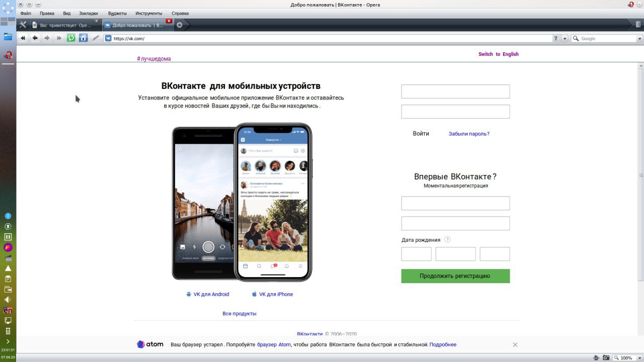Expand the search engine dropdown arrow
Image resolution: width=644 pixels, height=362 pixels.
point(640,38)
